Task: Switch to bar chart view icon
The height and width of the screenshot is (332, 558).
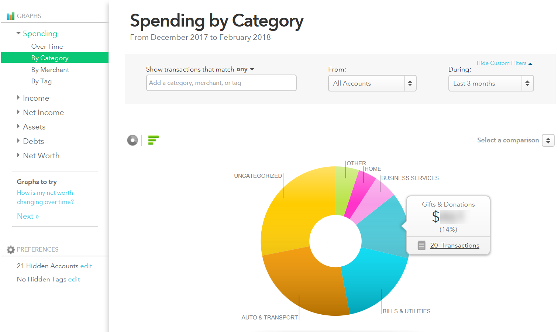Action: coord(153,140)
